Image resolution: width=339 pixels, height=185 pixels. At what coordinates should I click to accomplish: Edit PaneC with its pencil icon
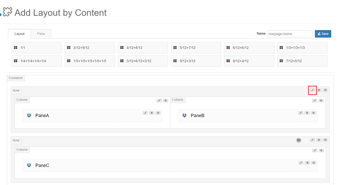[x=301, y=163]
